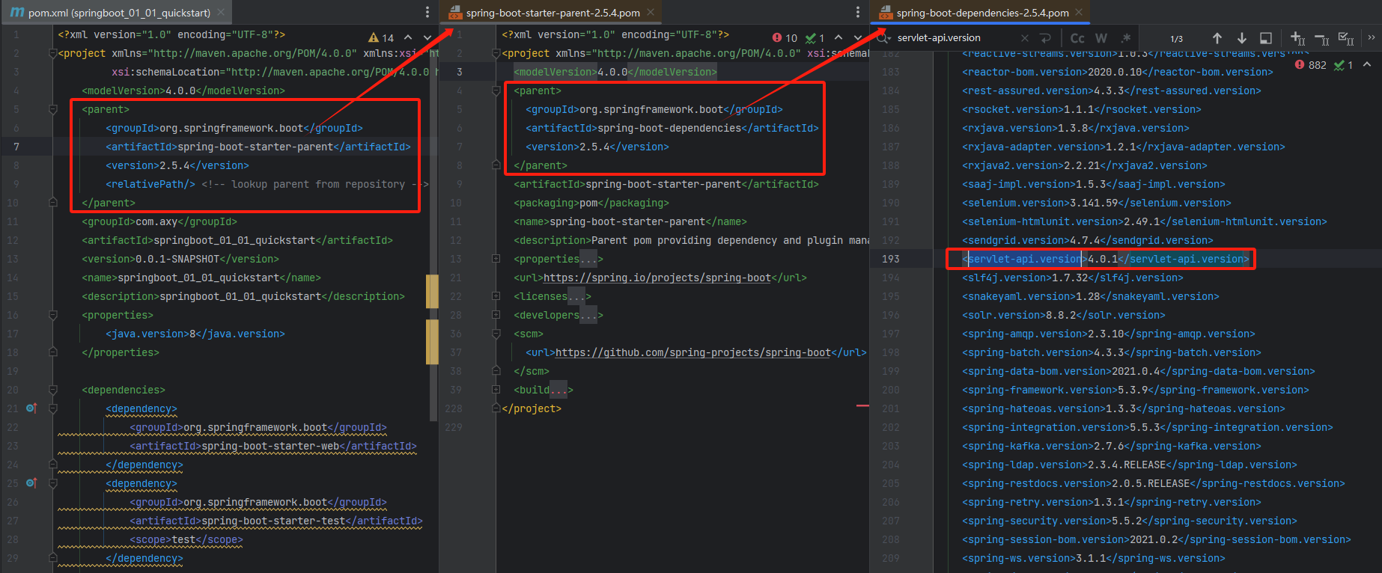Click search field containing servlet-api.version
Image resolution: width=1382 pixels, height=573 pixels.
pyautogui.click(x=955, y=37)
